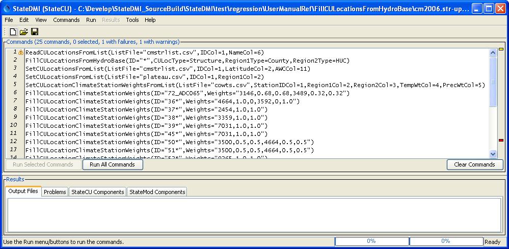Click the commands list scroll down arrow

click(x=493, y=154)
